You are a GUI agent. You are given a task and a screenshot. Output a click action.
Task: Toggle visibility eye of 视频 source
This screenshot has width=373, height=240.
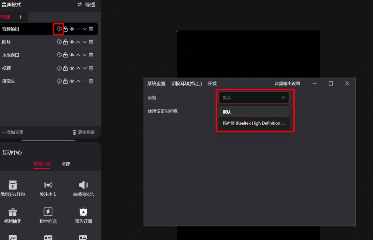(x=72, y=68)
